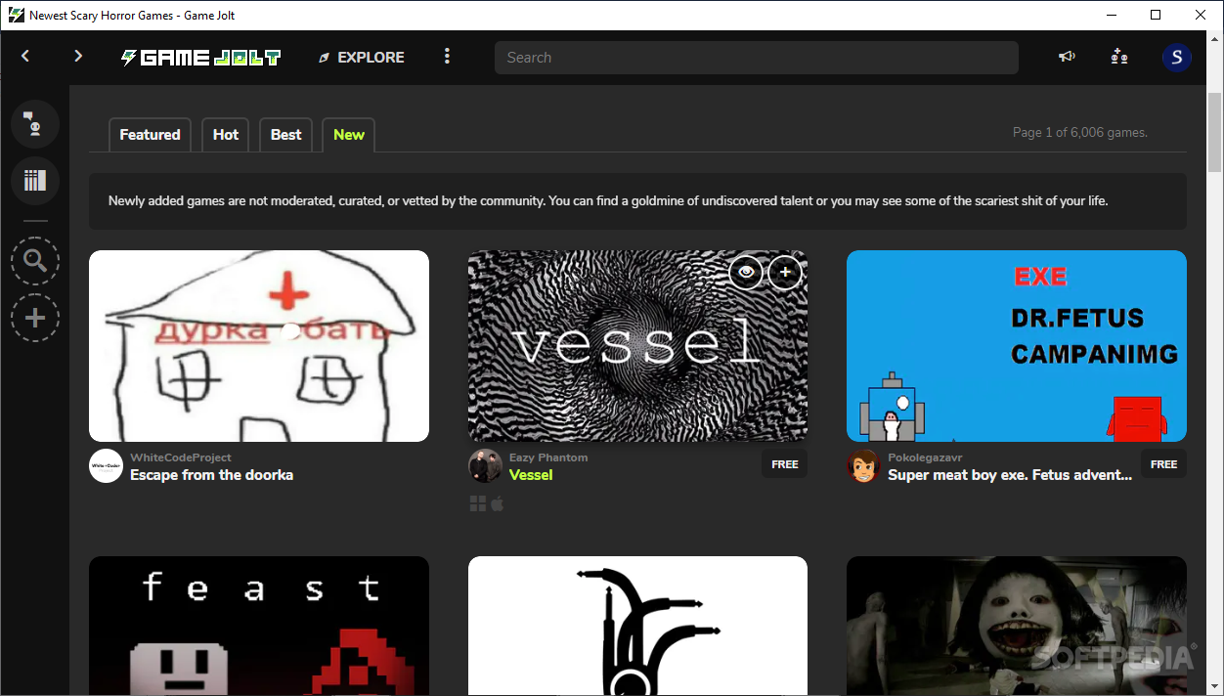
Task: Click the sidebar magnifier discover icon
Action: click(x=35, y=261)
